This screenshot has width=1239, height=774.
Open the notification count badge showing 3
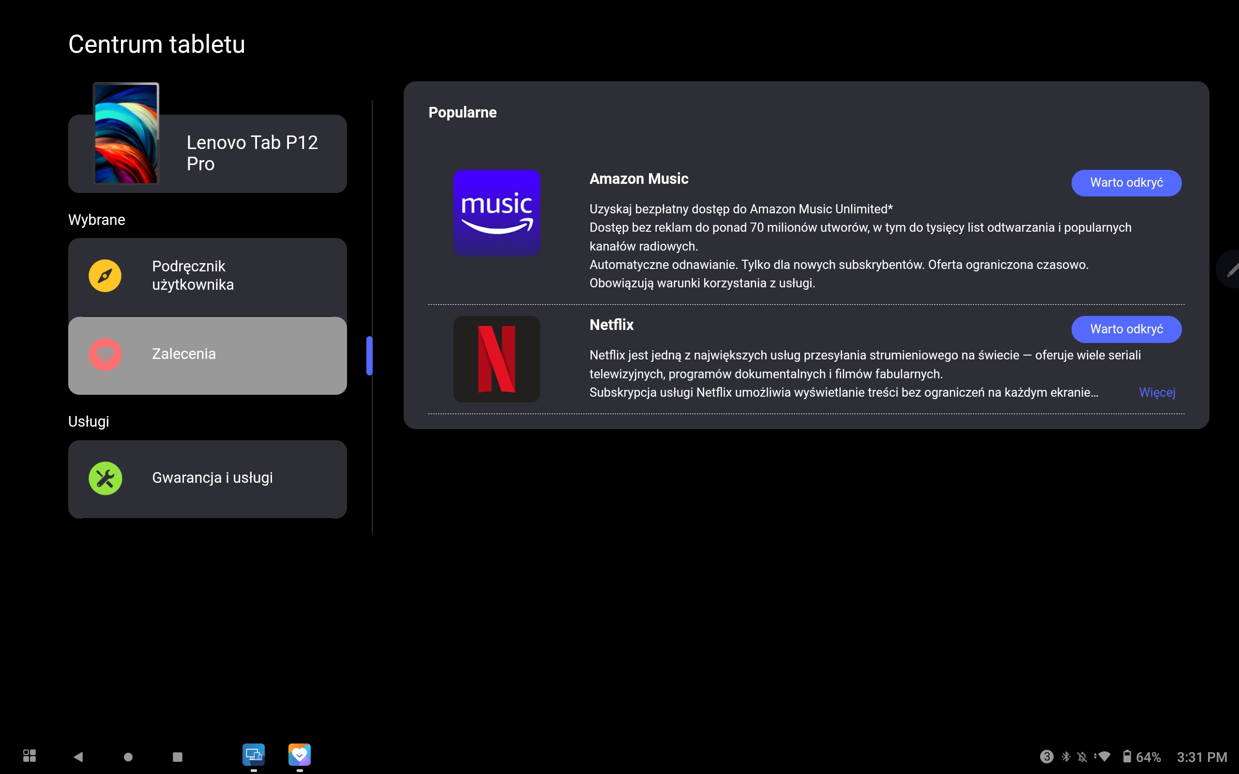click(x=1046, y=756)
